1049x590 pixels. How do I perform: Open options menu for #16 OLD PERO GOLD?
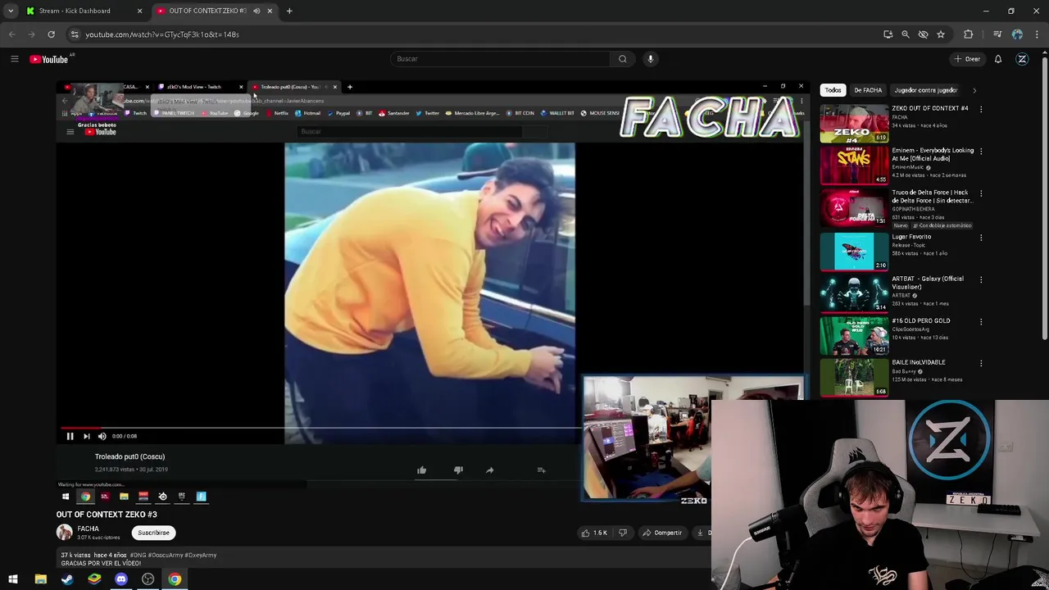point(981,321)
